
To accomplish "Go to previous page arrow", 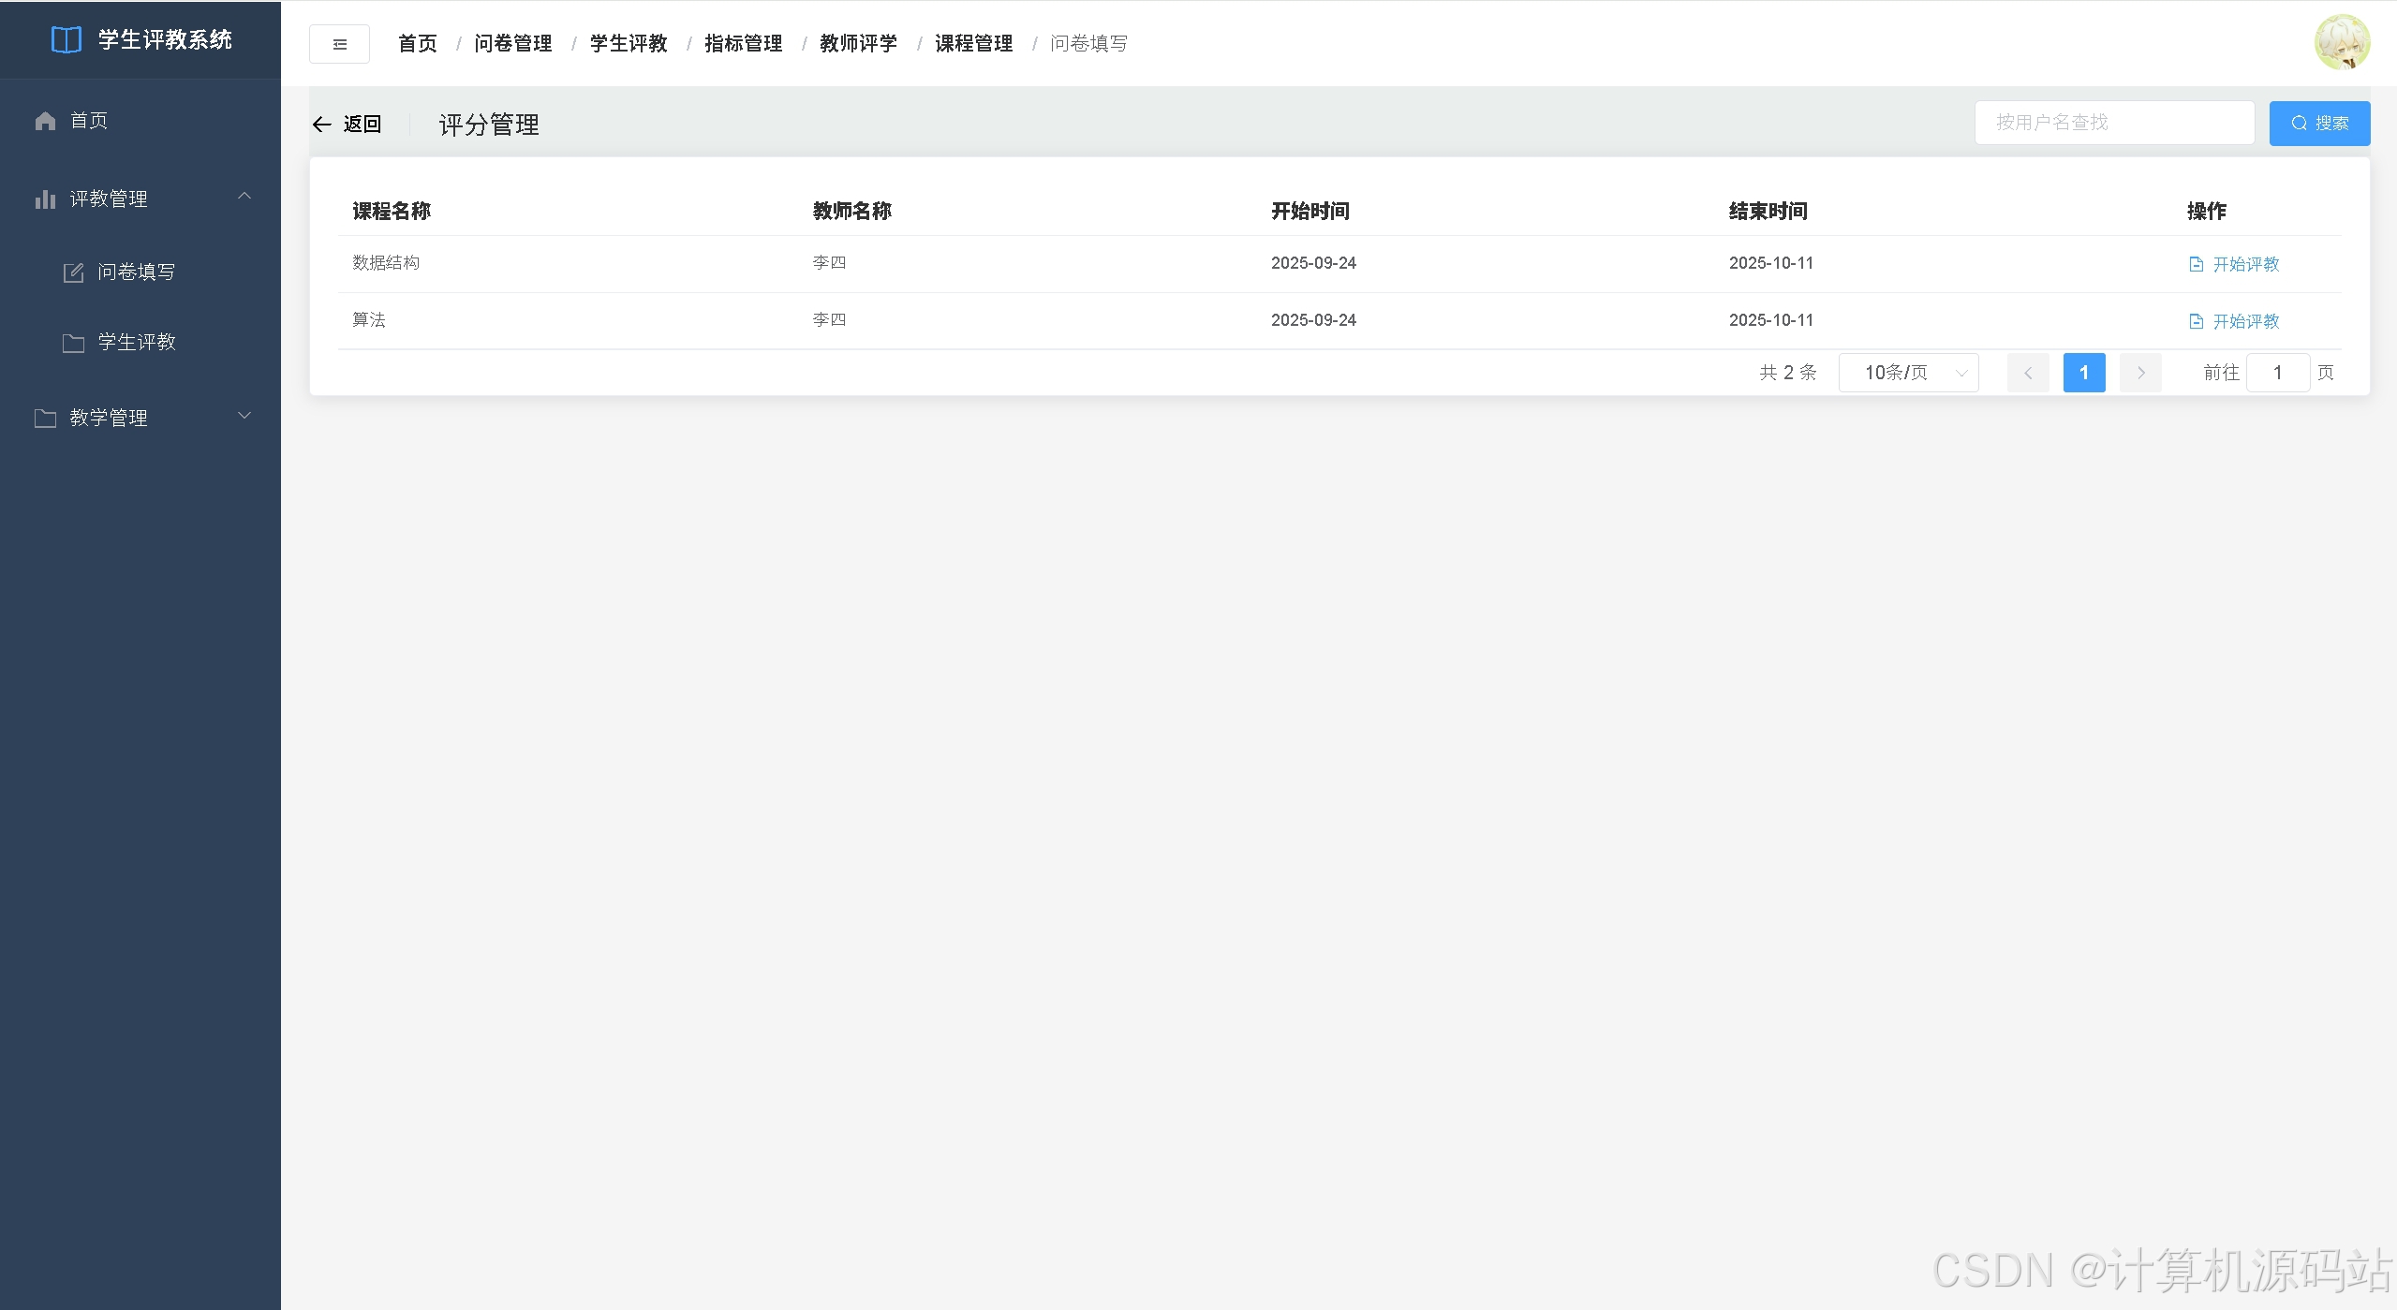I will point(2028,373).
